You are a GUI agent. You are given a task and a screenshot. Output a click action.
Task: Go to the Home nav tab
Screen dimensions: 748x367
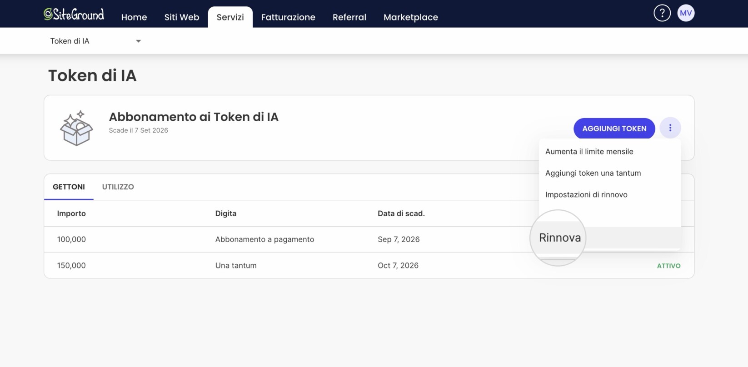pos(134,17)
